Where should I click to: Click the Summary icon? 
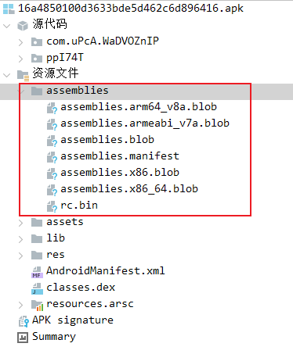pyautogui.click(x=23, y=338)
